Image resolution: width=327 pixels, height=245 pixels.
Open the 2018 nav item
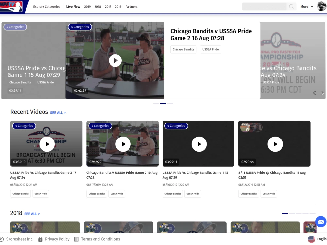(97, 7)
